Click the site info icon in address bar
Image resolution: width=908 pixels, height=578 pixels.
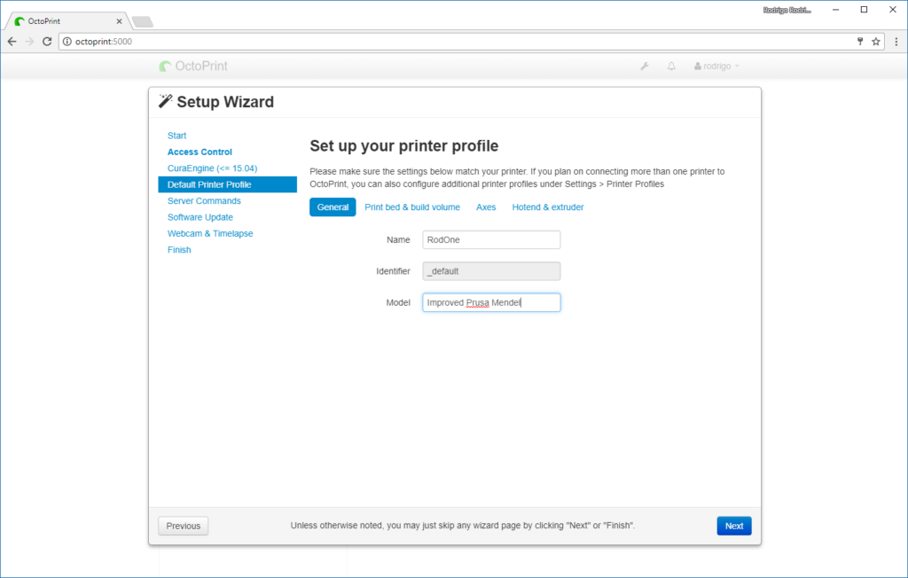pos(67,42)
